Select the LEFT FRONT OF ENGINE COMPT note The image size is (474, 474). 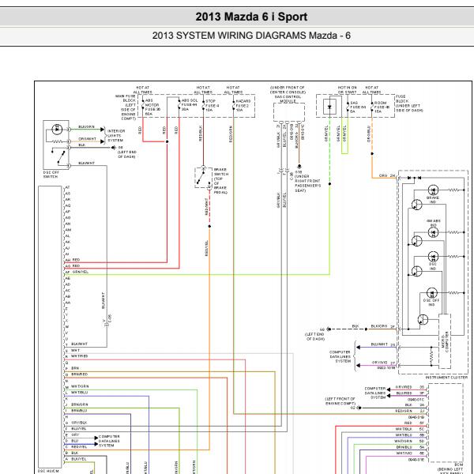[340, 401]
